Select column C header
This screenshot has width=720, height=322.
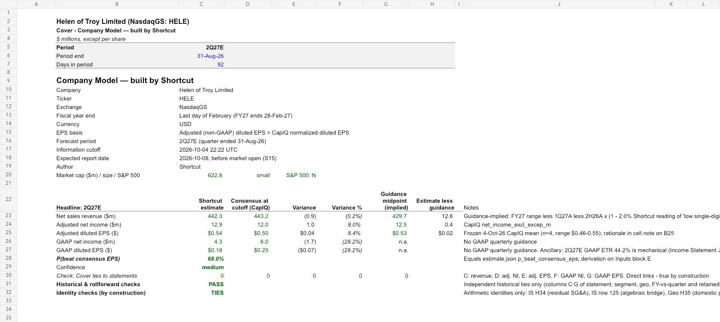(x=202, y=4)
